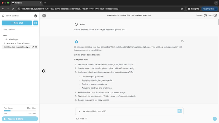Screen dimensions: 219x123
Task: Click the chat page scrollbar
Action: (x=218, y=22)
